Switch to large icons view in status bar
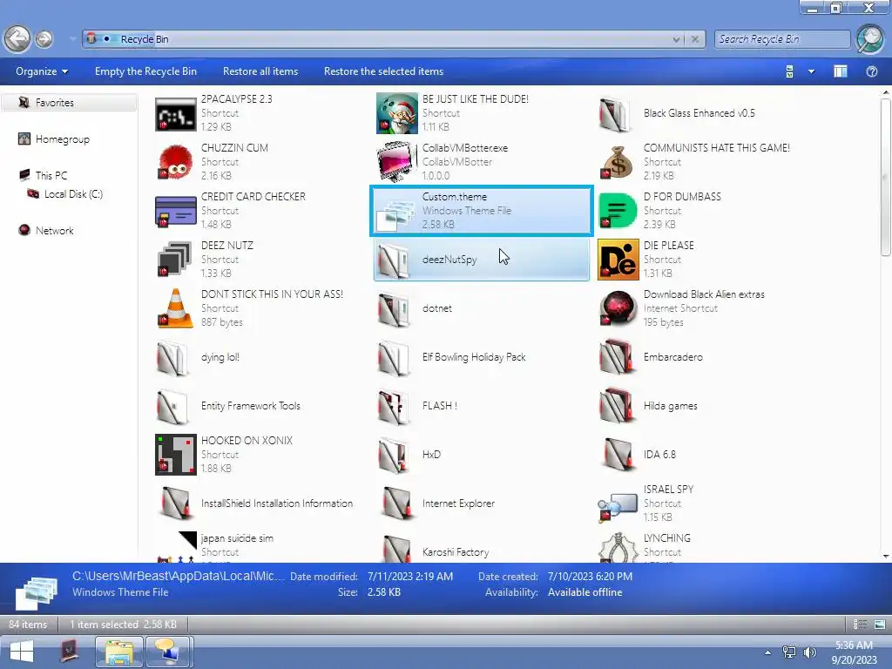The width and height of the screenshot is (892, 669). pyautogui.click(x=880, y=625)
